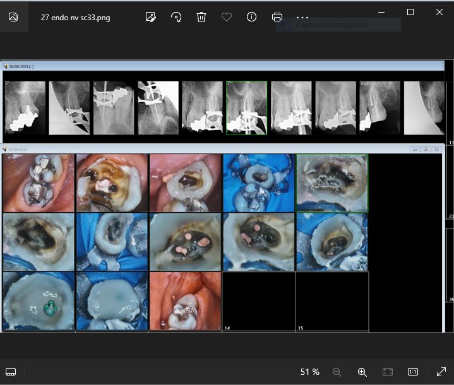Click the file name 27 endo nv sc33.png
454x385 pixels.
tap(75, 18)
